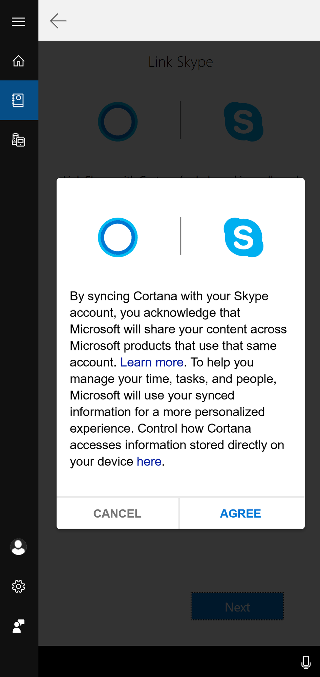320x677 pixels.
Task: Open the account profile icon
Action: (x=19, y=547)
